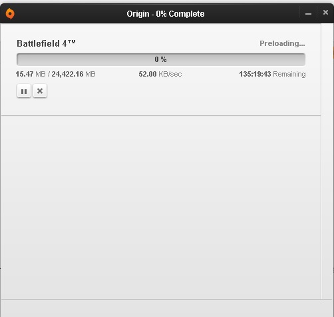
Task: Click the bottom status bar strip
Action: (x=167, y=308)
